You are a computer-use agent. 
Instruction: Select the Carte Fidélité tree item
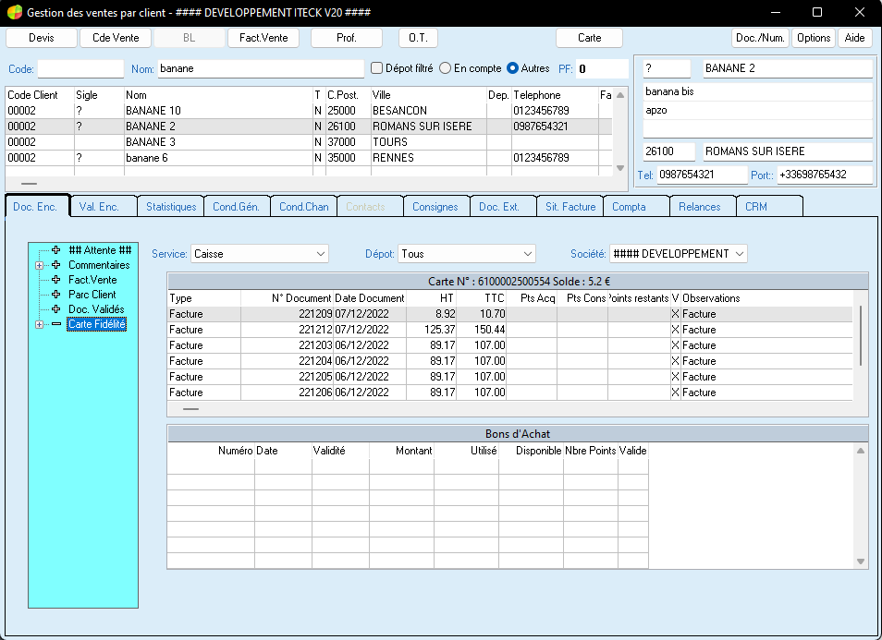point(97,324)
